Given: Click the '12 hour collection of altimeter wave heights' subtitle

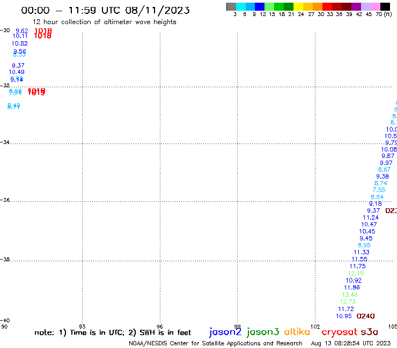Looking at the screenshot, I should click(104, 22).
